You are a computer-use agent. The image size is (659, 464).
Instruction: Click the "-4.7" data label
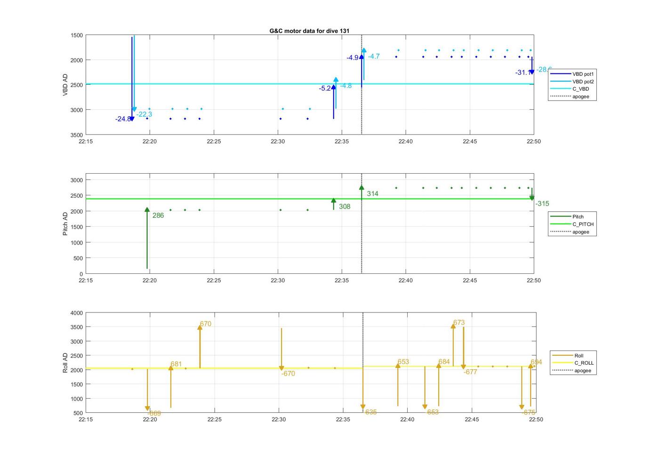[x=374, y=56]
